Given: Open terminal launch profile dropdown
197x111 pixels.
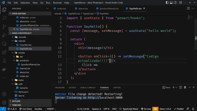Looking at the screenshot, I should [176, 87].
